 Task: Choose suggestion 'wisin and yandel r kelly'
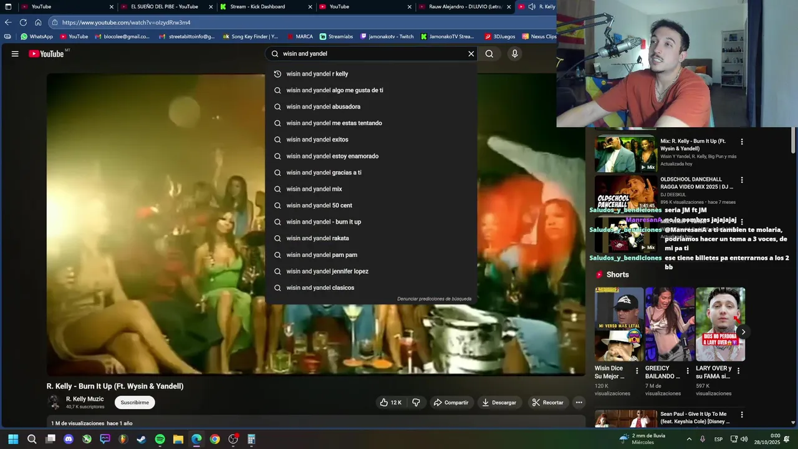pyautogui.click(x=372, y=74)
